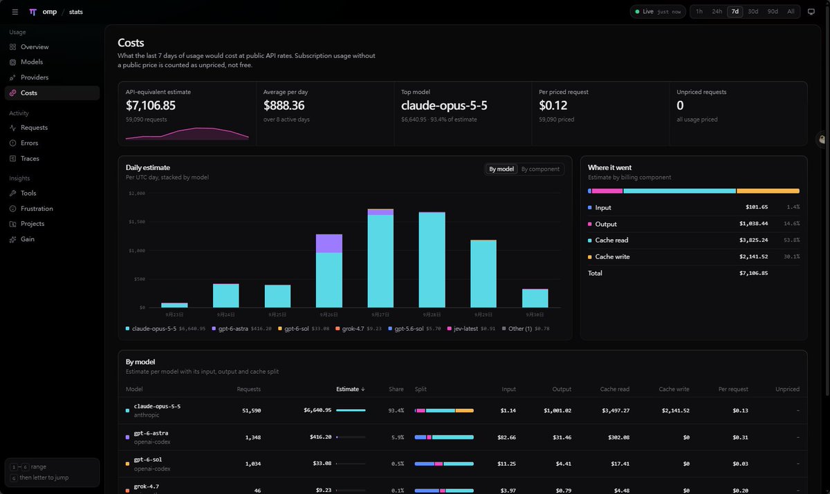Click the API-equivalent estimate $7,106.85 in its card
Viewport: 830px width, 494px height.
click(151, 106)
